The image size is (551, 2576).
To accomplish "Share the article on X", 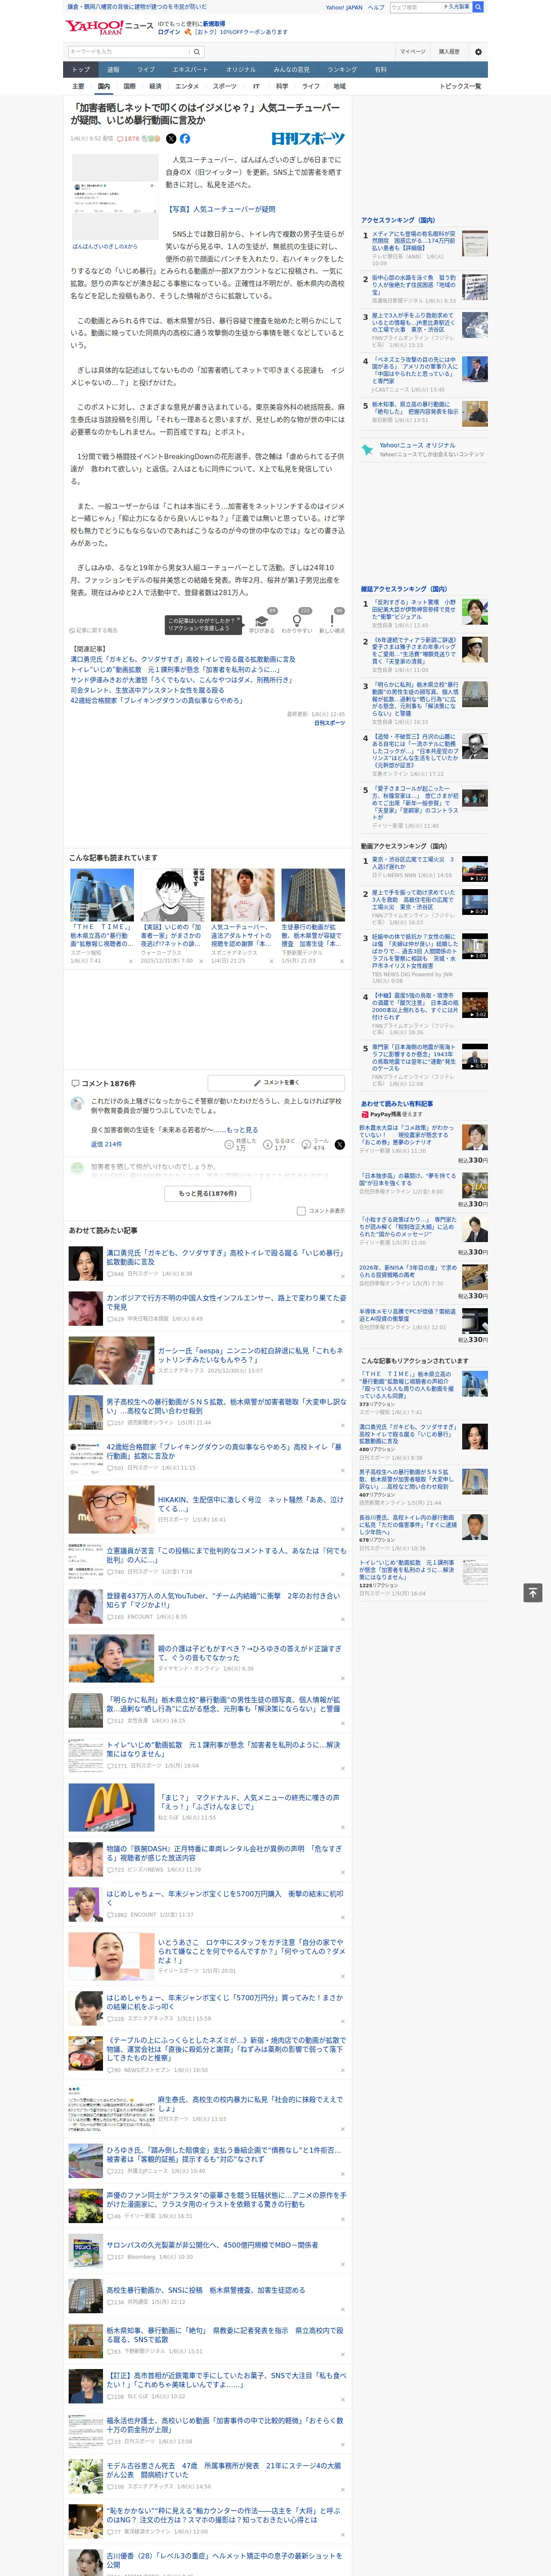I will pyautogui.click(x=171, y=139).
